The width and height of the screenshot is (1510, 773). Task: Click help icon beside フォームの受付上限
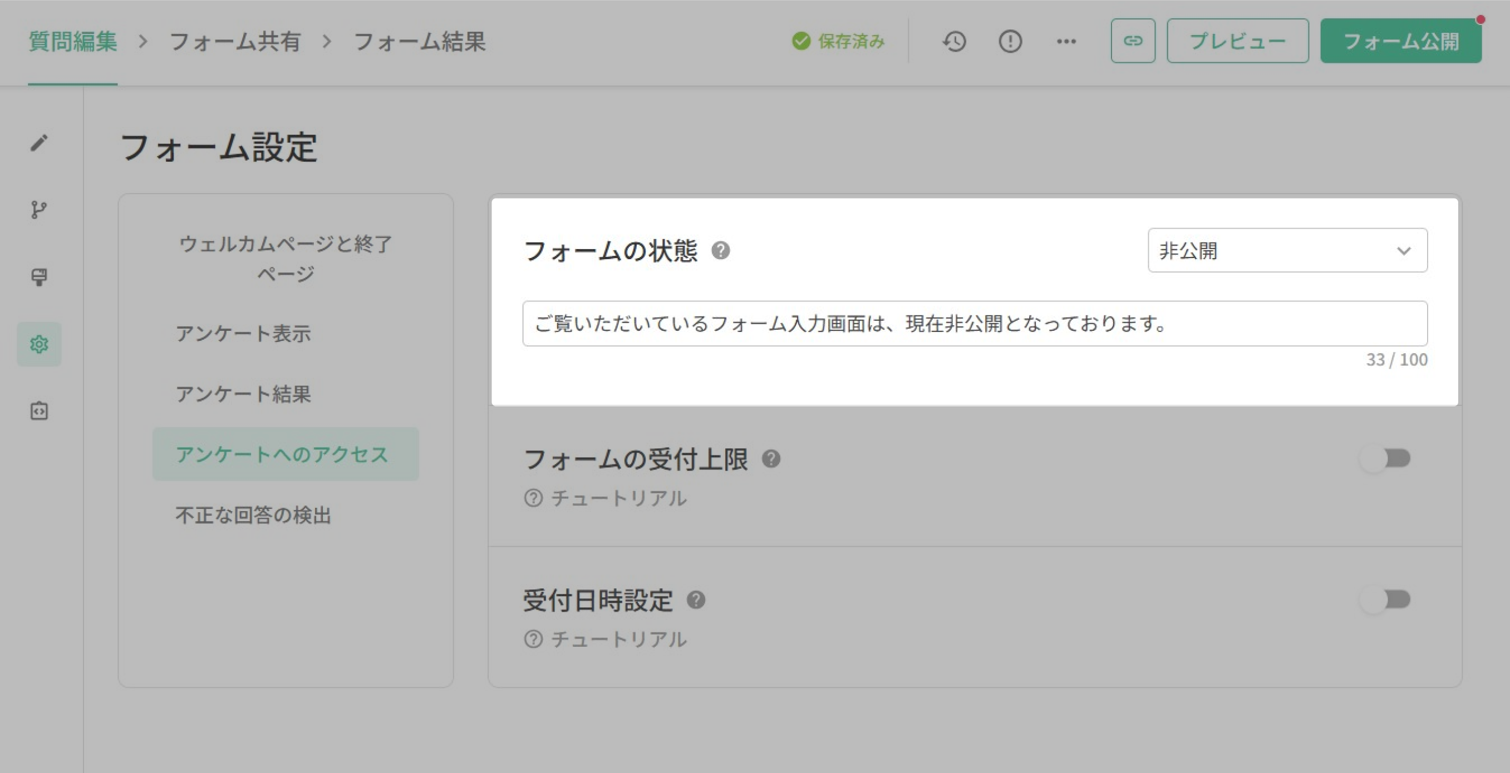click(771, 459)
